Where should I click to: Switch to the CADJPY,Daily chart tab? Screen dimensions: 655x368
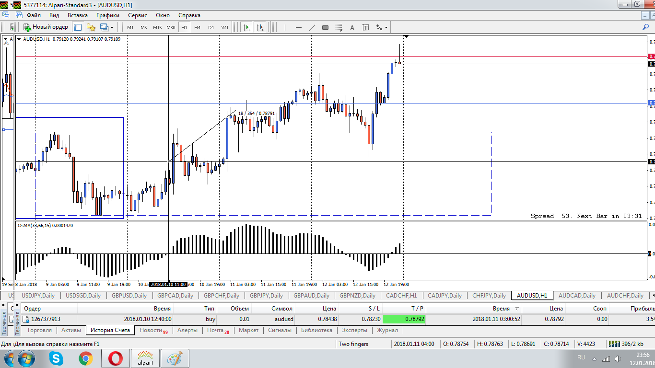coord(444,296)
